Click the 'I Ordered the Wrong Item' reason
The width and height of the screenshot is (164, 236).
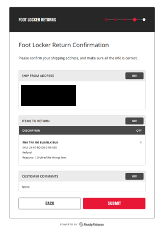(51, 158)
